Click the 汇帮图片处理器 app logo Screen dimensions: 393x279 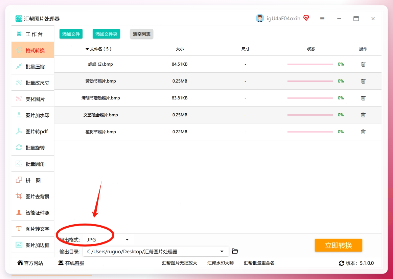pos(19,19)
